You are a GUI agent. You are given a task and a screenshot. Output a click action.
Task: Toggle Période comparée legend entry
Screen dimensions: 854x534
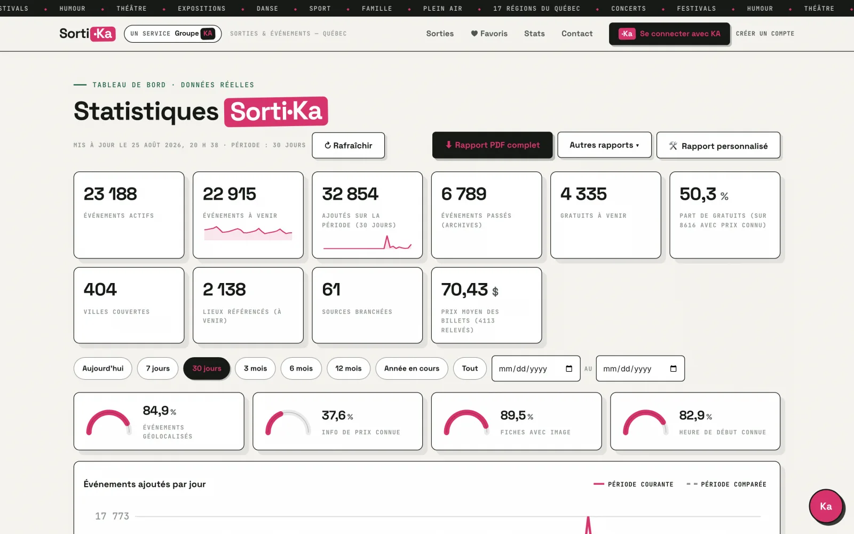[x=726, y=484]
